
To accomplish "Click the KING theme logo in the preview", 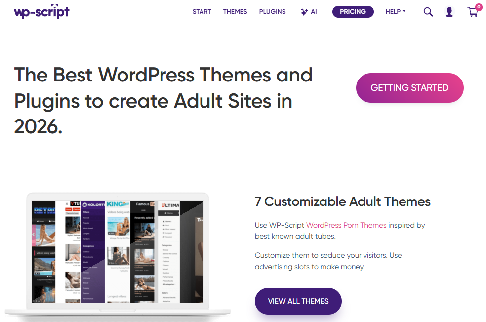I will [118, 204].
